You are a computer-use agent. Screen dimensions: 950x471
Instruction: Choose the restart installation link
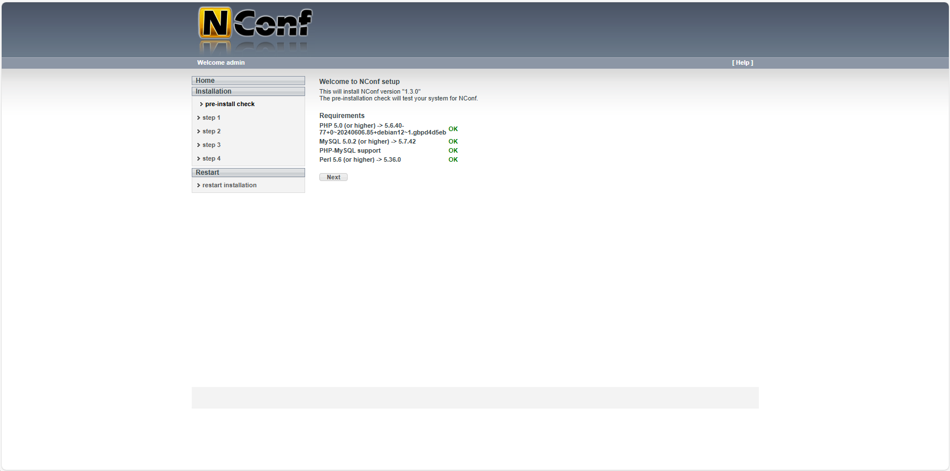229,186
